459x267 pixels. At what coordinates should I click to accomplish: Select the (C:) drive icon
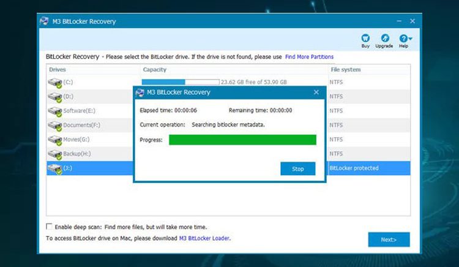pos(55,83)
